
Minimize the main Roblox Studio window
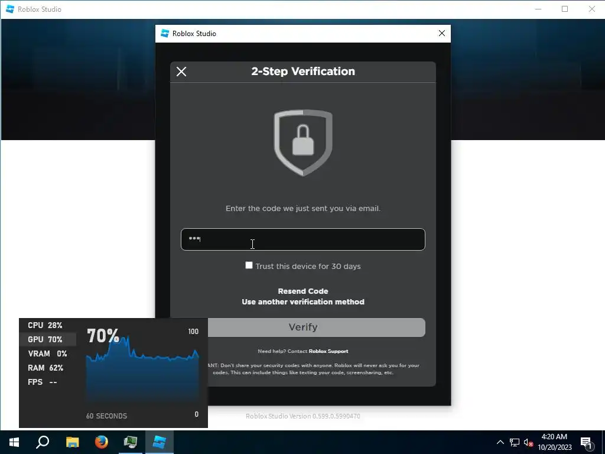(538, 9)
